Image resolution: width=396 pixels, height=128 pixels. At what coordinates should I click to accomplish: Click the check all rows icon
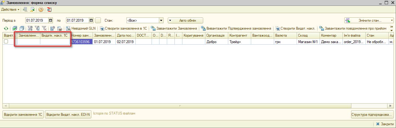coord(15,28)
